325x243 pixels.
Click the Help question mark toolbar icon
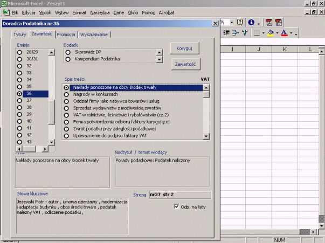tap(239, 23)
